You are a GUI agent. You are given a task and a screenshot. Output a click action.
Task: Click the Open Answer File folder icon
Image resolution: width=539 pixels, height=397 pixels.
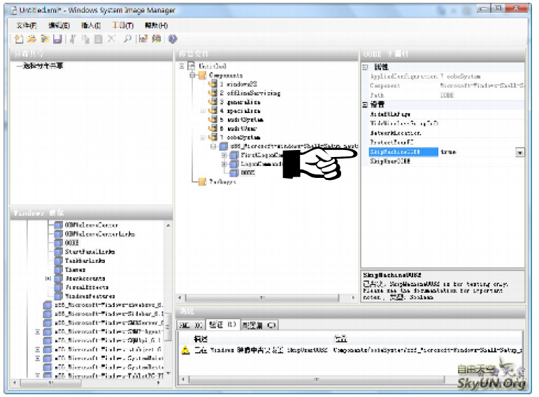[31, 39]
